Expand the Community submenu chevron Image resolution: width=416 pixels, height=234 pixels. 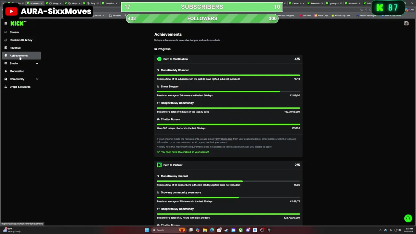click(x=37, y=79)
